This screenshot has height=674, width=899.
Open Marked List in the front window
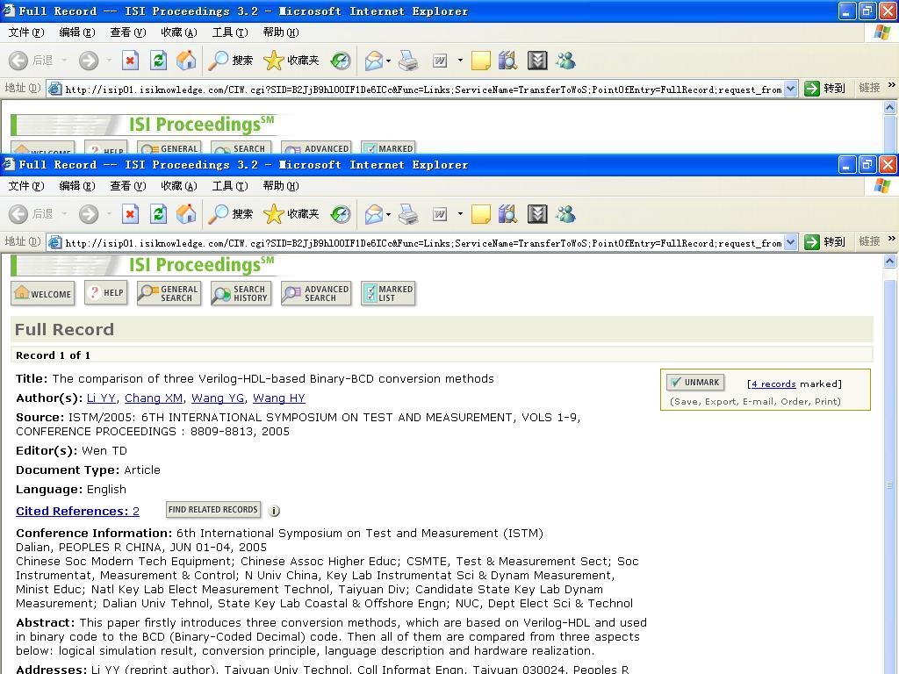(387, 293)
